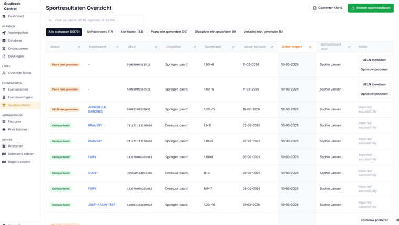The image size is (399, 225).
Task: Click UELN 305850574853286 cell
Action: point(139,173)
